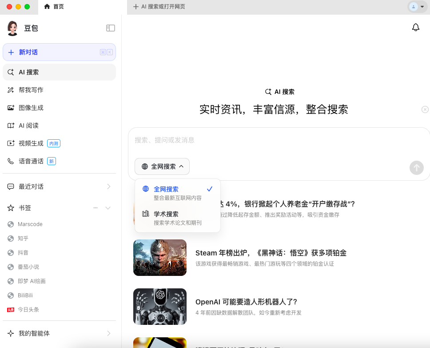Click the globe icon beside BiliBili
The height and width of the screenshot is (348, 430).
coord(11,295)
